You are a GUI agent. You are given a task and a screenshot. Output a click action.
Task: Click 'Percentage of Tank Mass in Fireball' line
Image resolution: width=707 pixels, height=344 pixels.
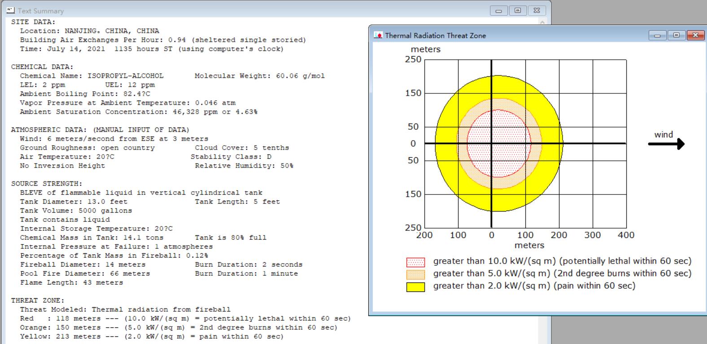pyautogui.click(x=114, y=256)
